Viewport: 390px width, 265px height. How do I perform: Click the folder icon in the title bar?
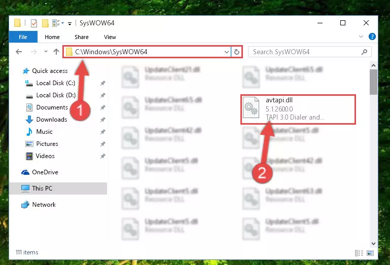[x=17, y=23]
